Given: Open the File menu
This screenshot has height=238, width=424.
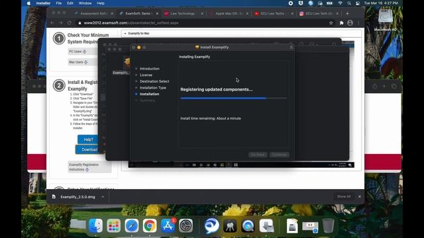Looking at the screenshot, I should tap(59, 3).
